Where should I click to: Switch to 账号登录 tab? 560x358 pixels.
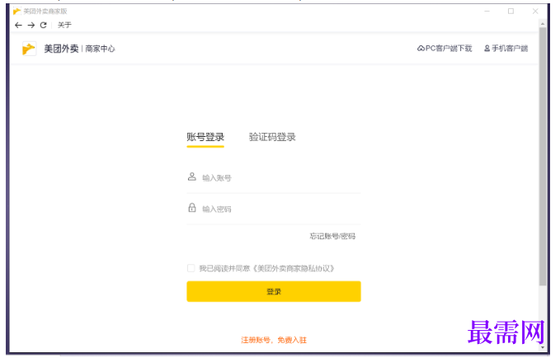tap(205, 137)
